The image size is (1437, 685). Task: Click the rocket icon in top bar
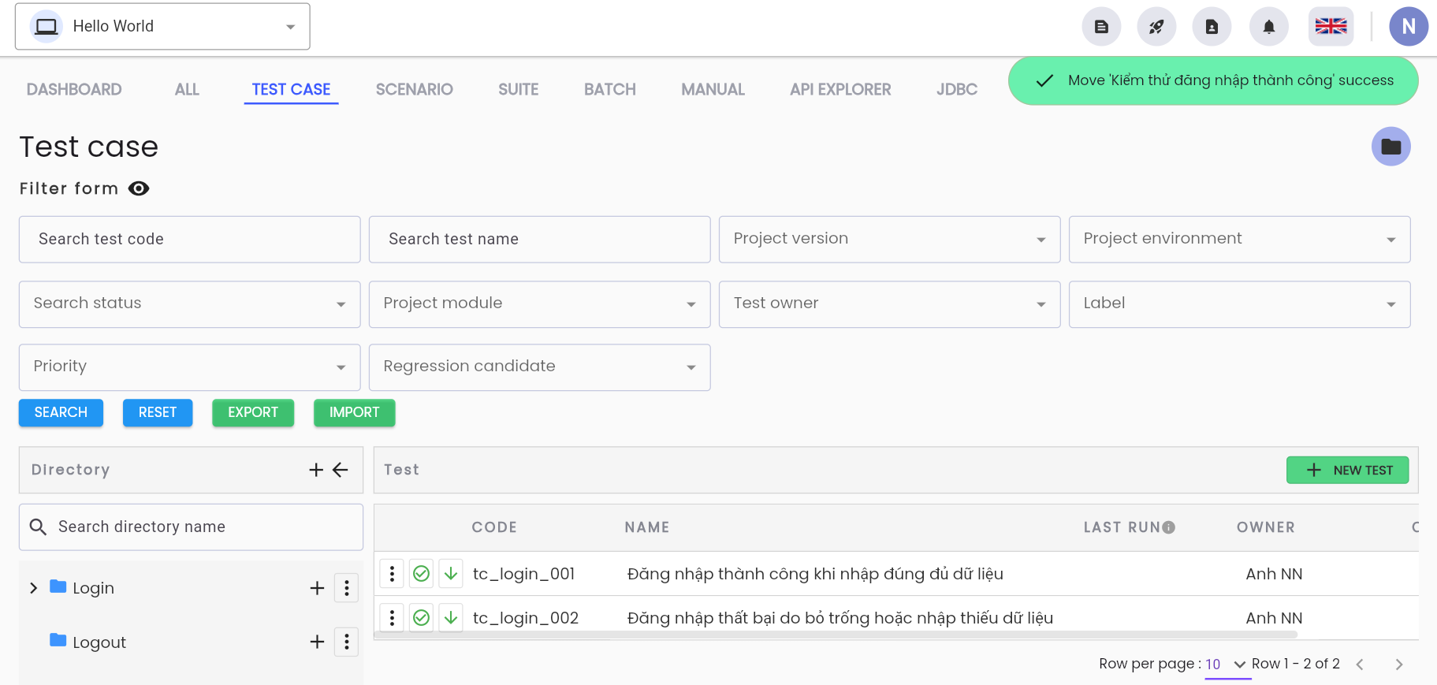click(x=1156, y=27)
